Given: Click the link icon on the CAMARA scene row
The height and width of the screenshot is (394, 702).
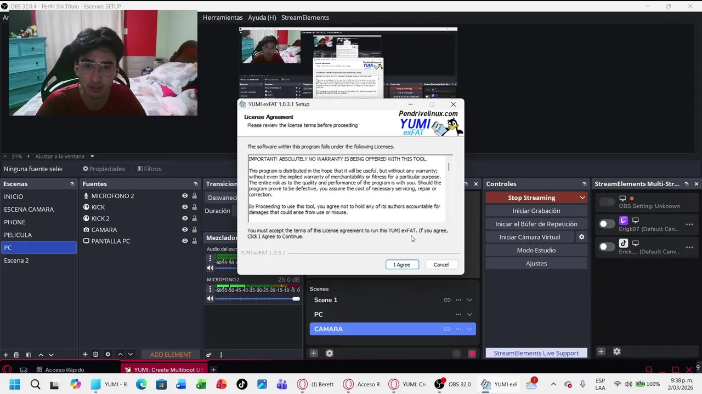Looking at the screenshot, I should pyautogui.click(x=447, y=329).
